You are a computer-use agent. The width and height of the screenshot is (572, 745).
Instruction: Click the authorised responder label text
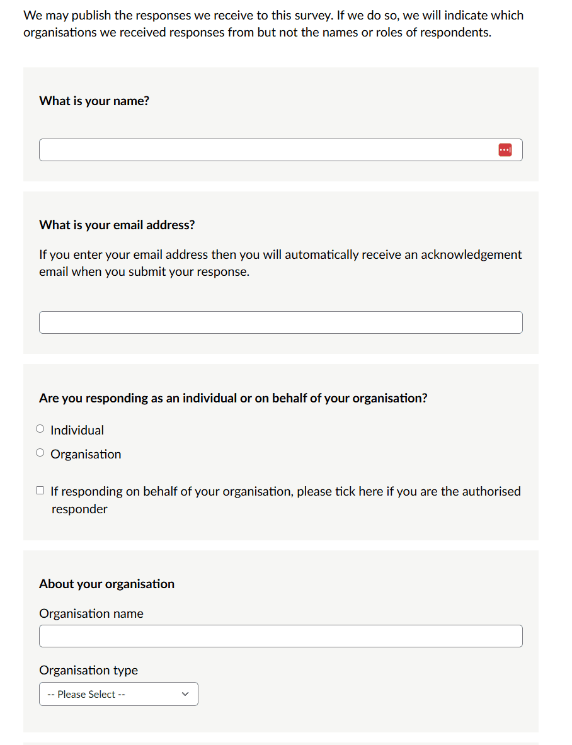285,491
